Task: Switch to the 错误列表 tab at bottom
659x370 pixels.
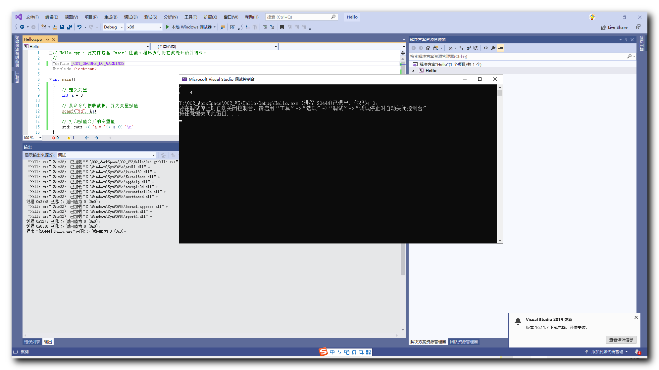Action: [32, 342]
